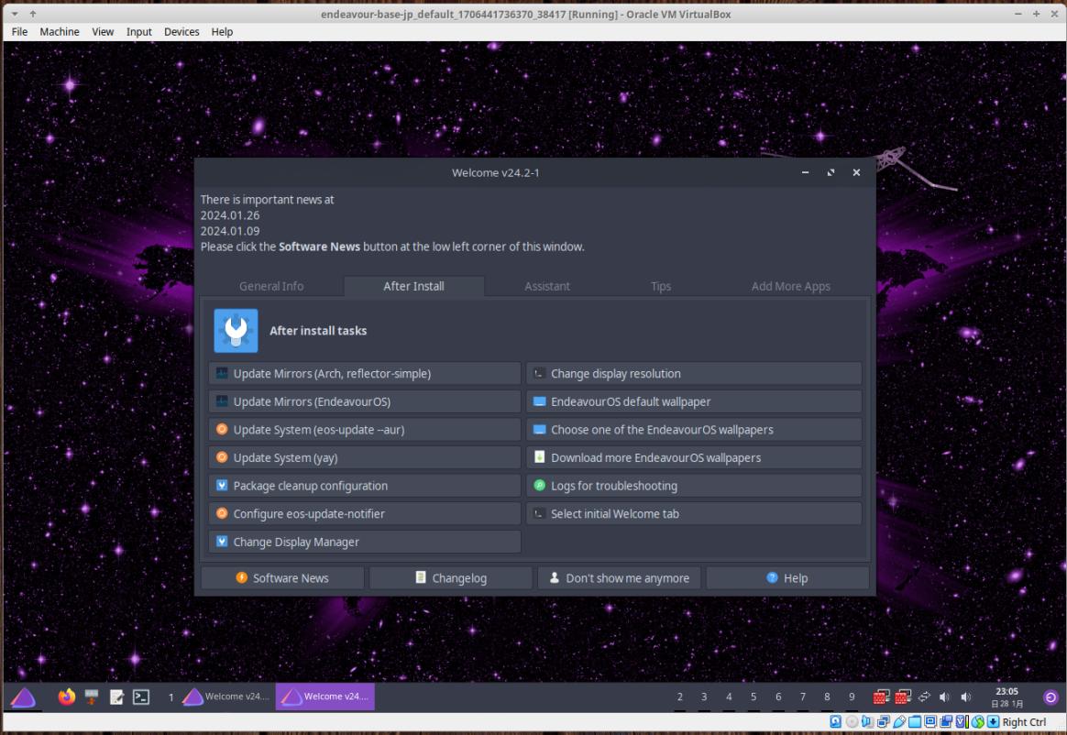The image size is (1067, 735).
Task: Apply EndeavourOS default wallpaper
Action: (694, 401)
